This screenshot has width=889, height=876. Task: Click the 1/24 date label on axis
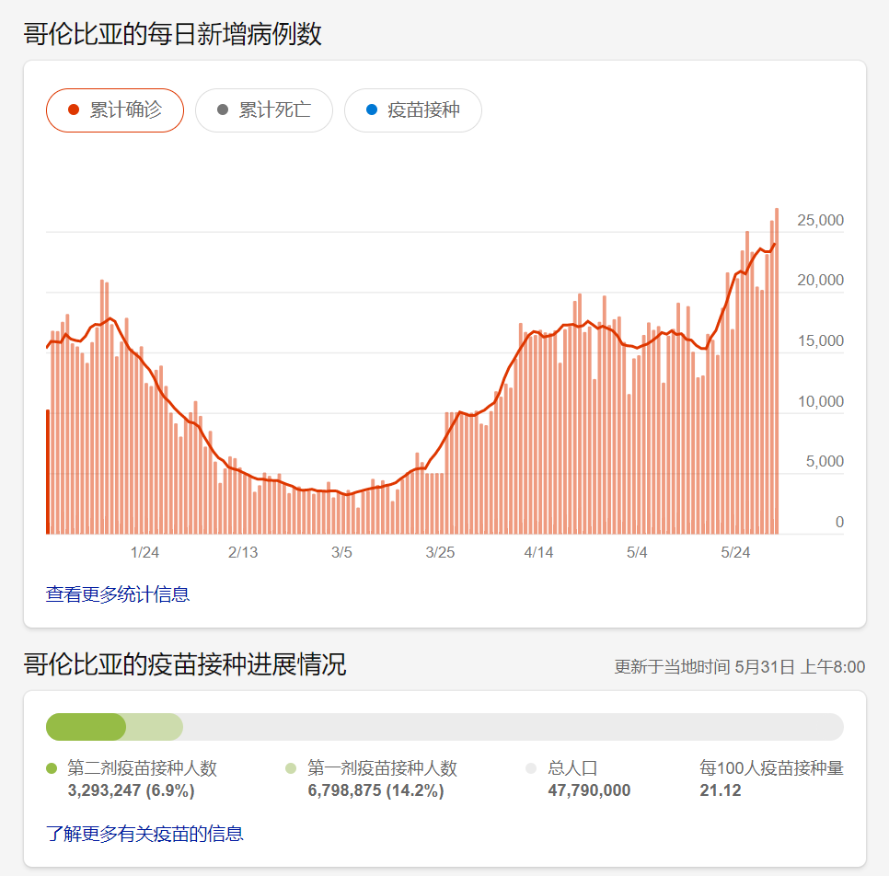coord(144,553)
